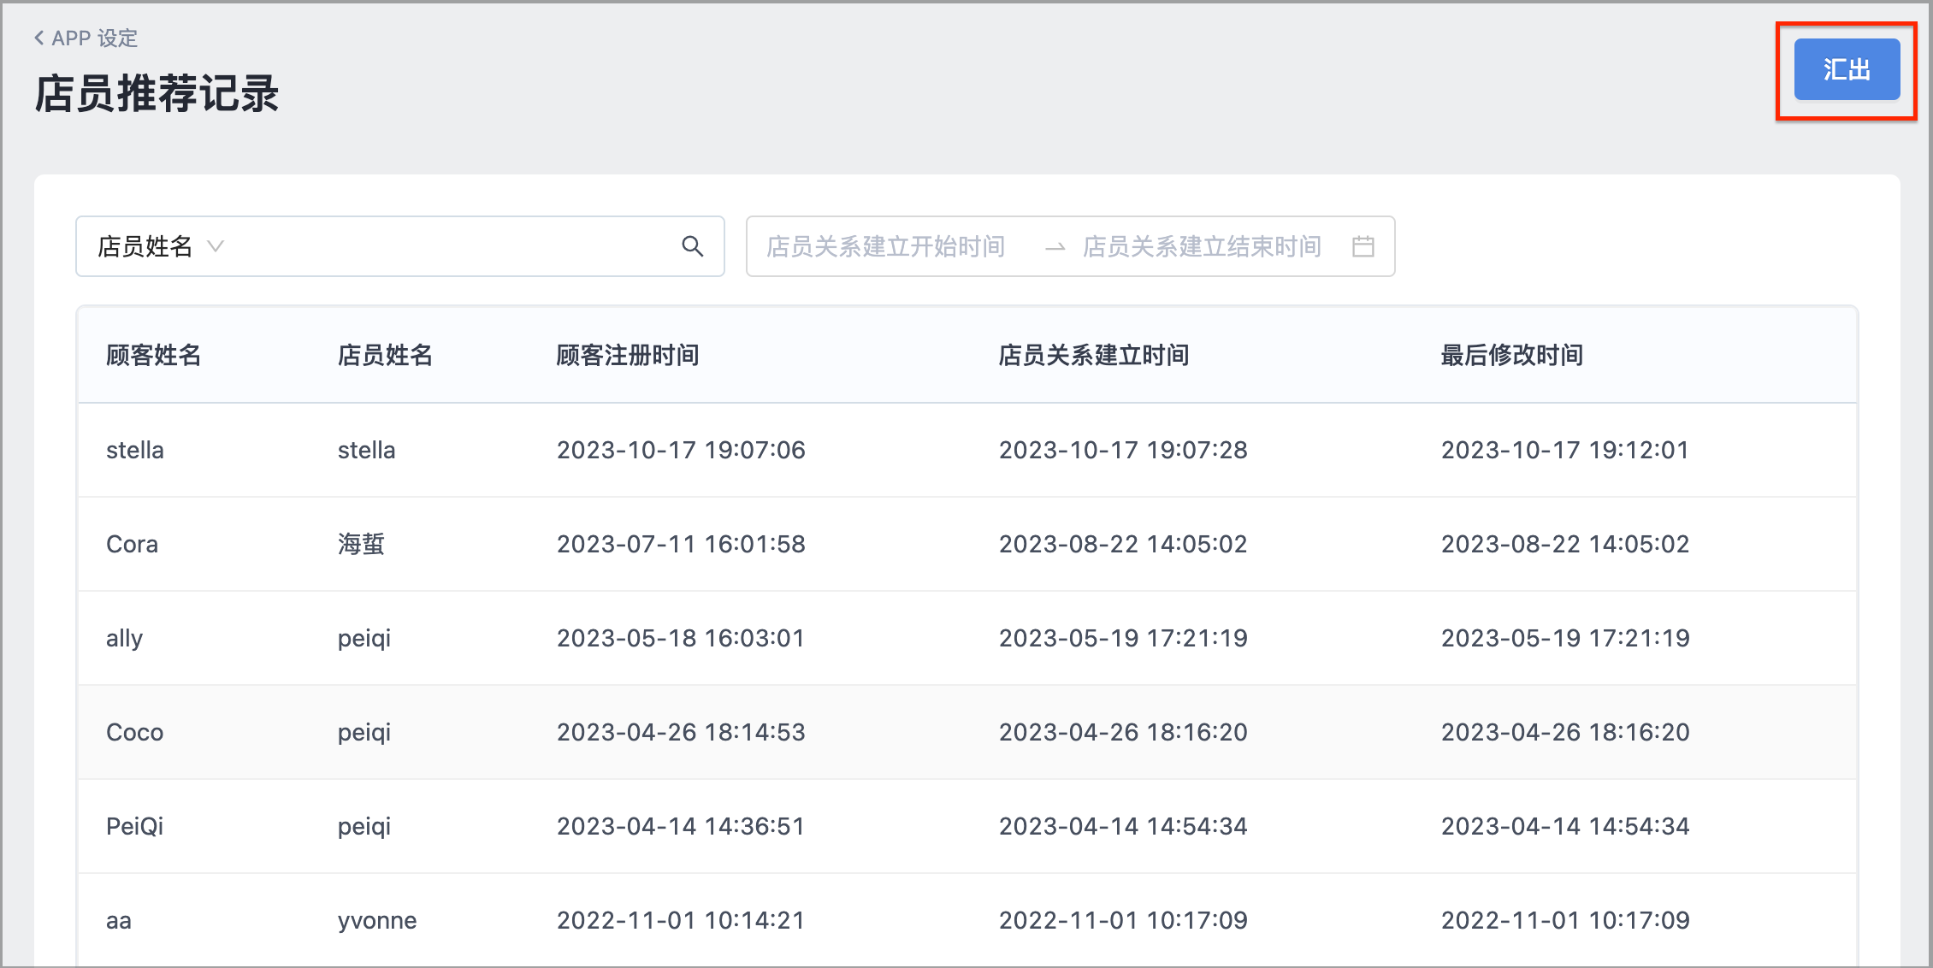Image resolution: width=1933 pixels, height=968 pixels.
Task: Select the Coco customer row
Action: click(967, 732)
